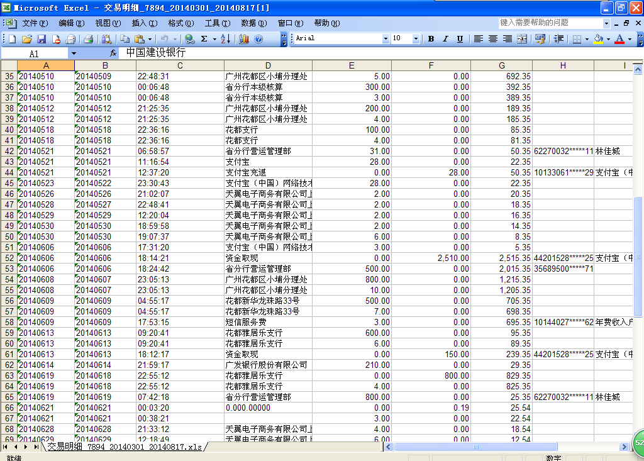644x461 pixels.
Task: Expand the Arial font name dropdown
Action: (x=386, y=39)
